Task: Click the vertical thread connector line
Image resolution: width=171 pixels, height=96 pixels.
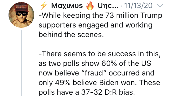Action: (x=21, y=63)
